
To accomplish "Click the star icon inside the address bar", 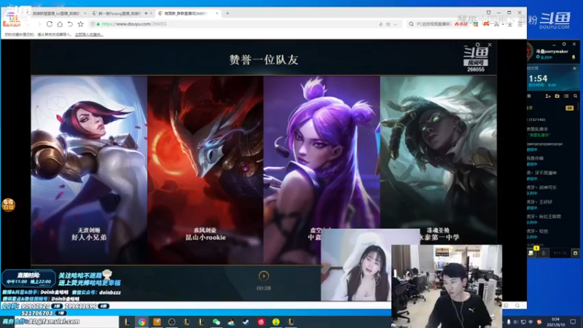I will coord(388,24).
